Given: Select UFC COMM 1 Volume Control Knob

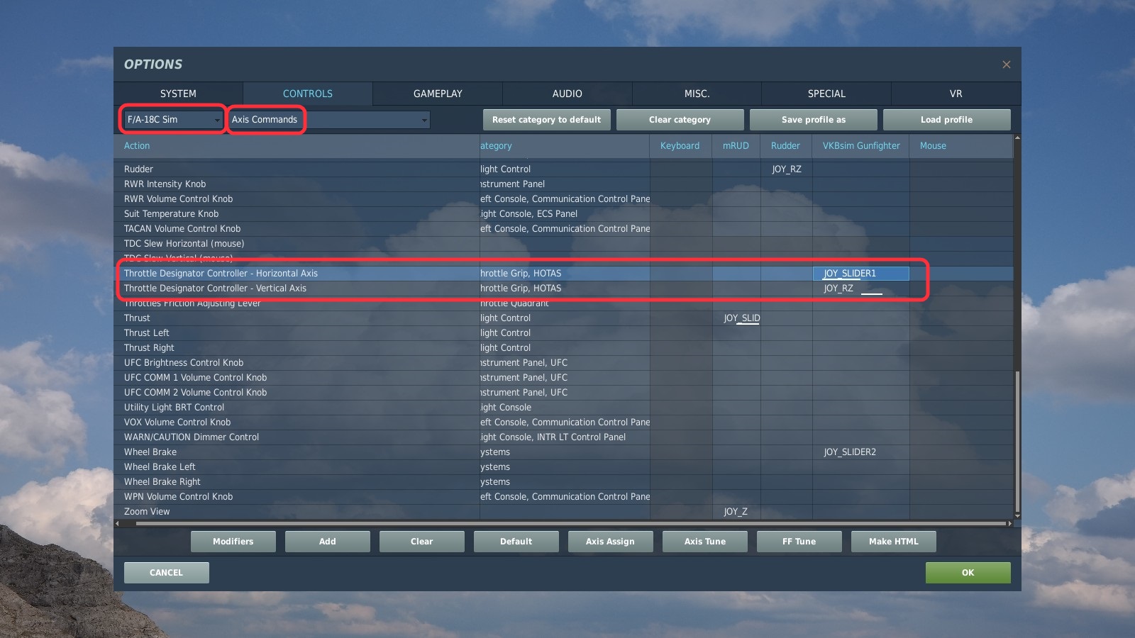Looking at the screenshot, I should (x=564, y=378).
